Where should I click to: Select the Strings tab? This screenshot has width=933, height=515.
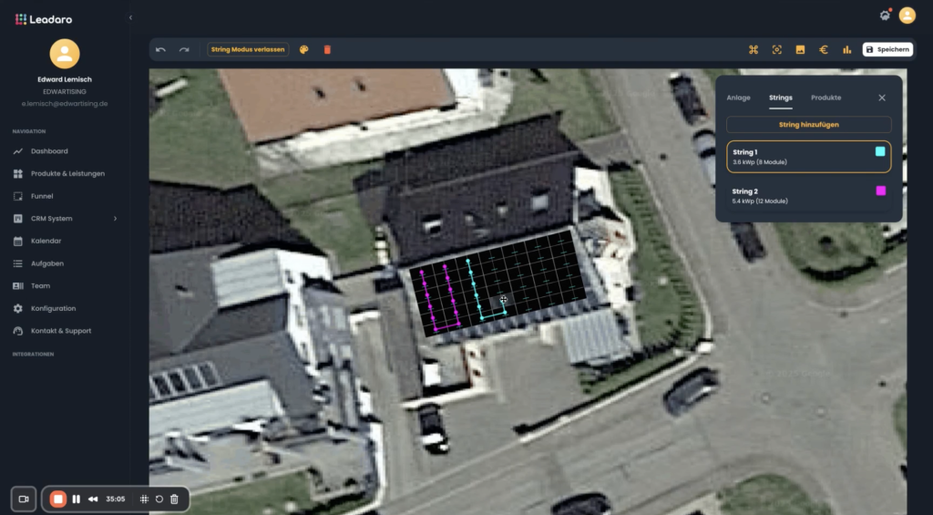[x=781, y=98]
